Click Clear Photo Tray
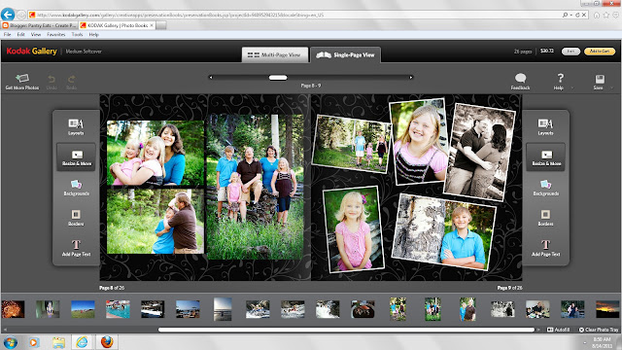Image resolution: width=622 pixels, height=350 pixels. tap(599, 330)
